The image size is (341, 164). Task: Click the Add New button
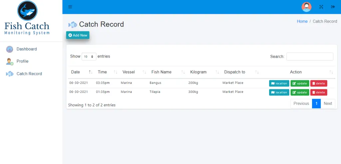tap(78, 35)
